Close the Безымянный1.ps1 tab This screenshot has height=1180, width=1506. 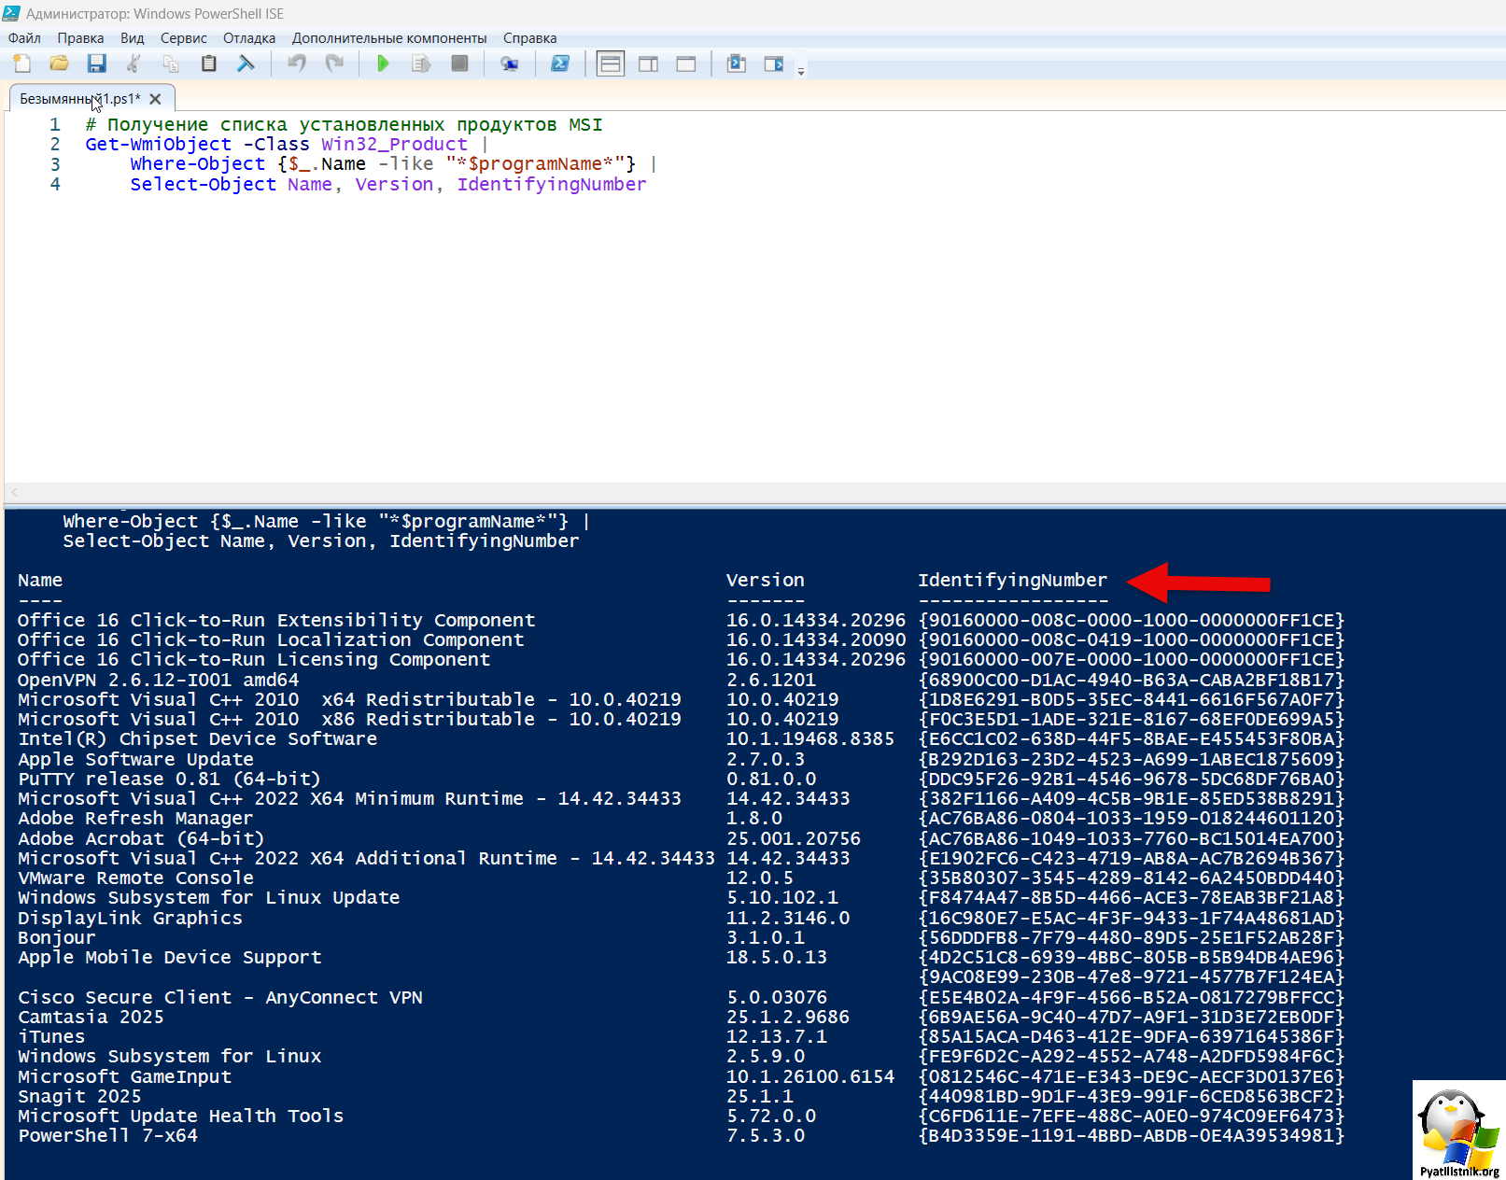click(x=156, y=99)
